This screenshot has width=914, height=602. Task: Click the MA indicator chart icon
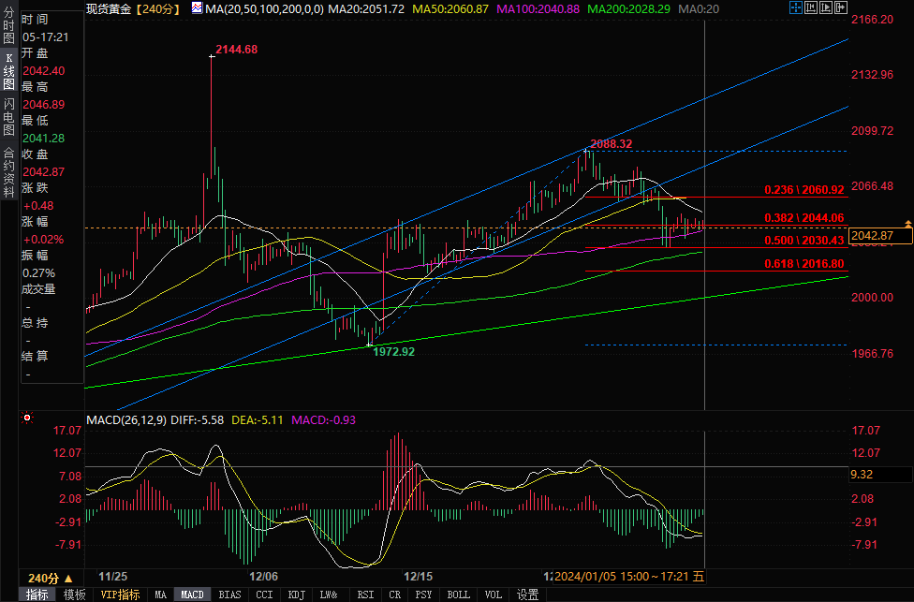coord(197,8)
